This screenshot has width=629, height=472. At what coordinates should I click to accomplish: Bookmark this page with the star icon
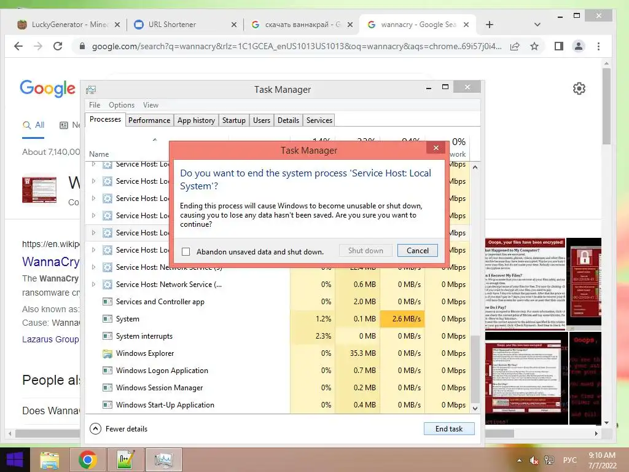click(x=534, y=46)
